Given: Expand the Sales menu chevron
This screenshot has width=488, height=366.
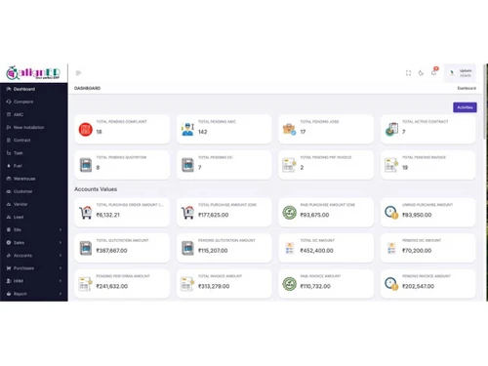Looking at the screenshot, I should pyautogui.click(x=61, y=243).
